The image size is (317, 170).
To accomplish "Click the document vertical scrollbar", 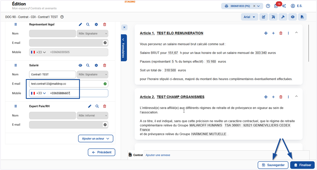I will [309, 43].
